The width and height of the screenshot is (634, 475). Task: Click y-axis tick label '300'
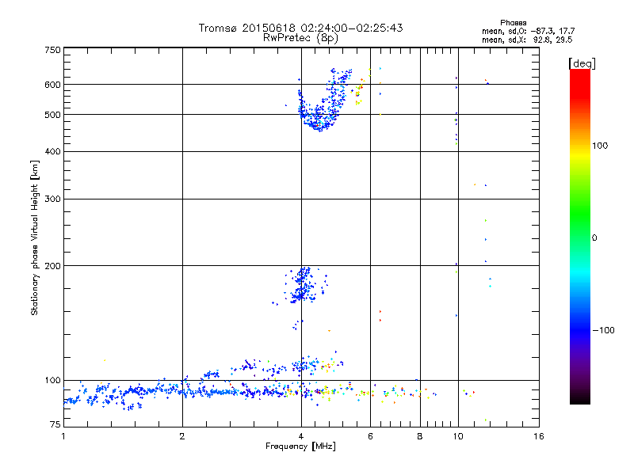click(x=52, y=199)
